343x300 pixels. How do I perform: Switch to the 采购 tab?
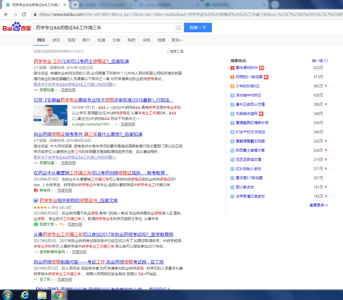[x=146, y=40]
